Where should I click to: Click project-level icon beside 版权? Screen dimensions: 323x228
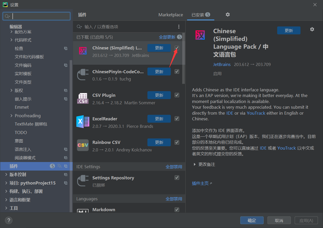[66, 90]
